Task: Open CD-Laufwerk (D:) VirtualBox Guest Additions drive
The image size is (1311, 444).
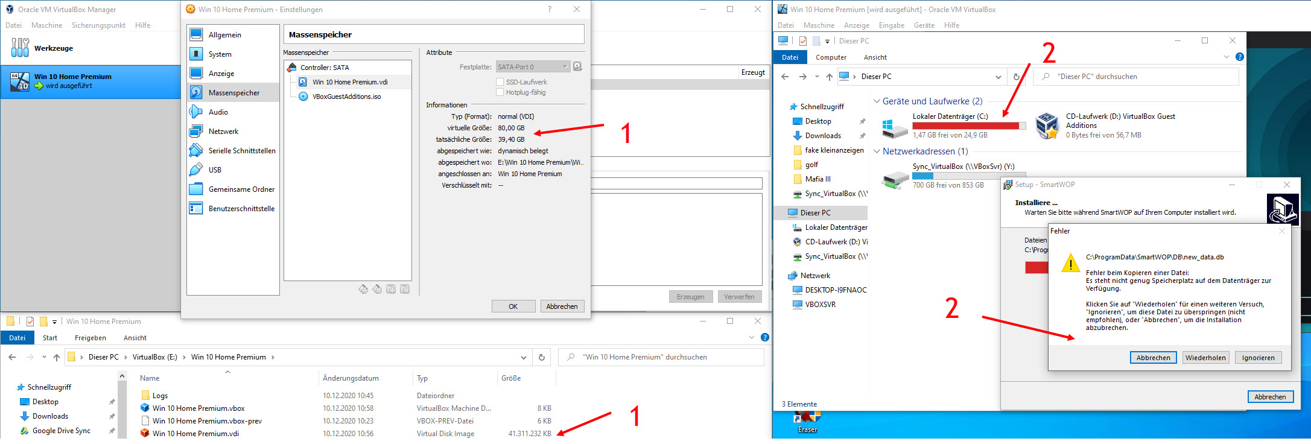Action: click(1047, 126)
